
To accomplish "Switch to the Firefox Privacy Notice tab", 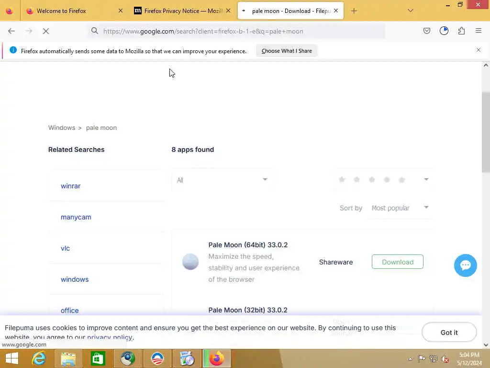I will tap(183, 11).
